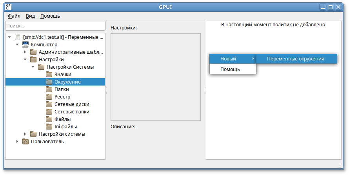349x175 pixels.
Task: Click the folder icon next to Значки
Action: (x=49, y=75)
